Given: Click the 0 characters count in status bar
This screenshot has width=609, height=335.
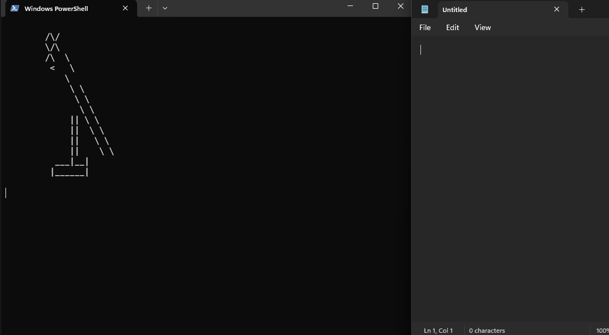Looking at the screenshot, I should [x=487, y=330].
